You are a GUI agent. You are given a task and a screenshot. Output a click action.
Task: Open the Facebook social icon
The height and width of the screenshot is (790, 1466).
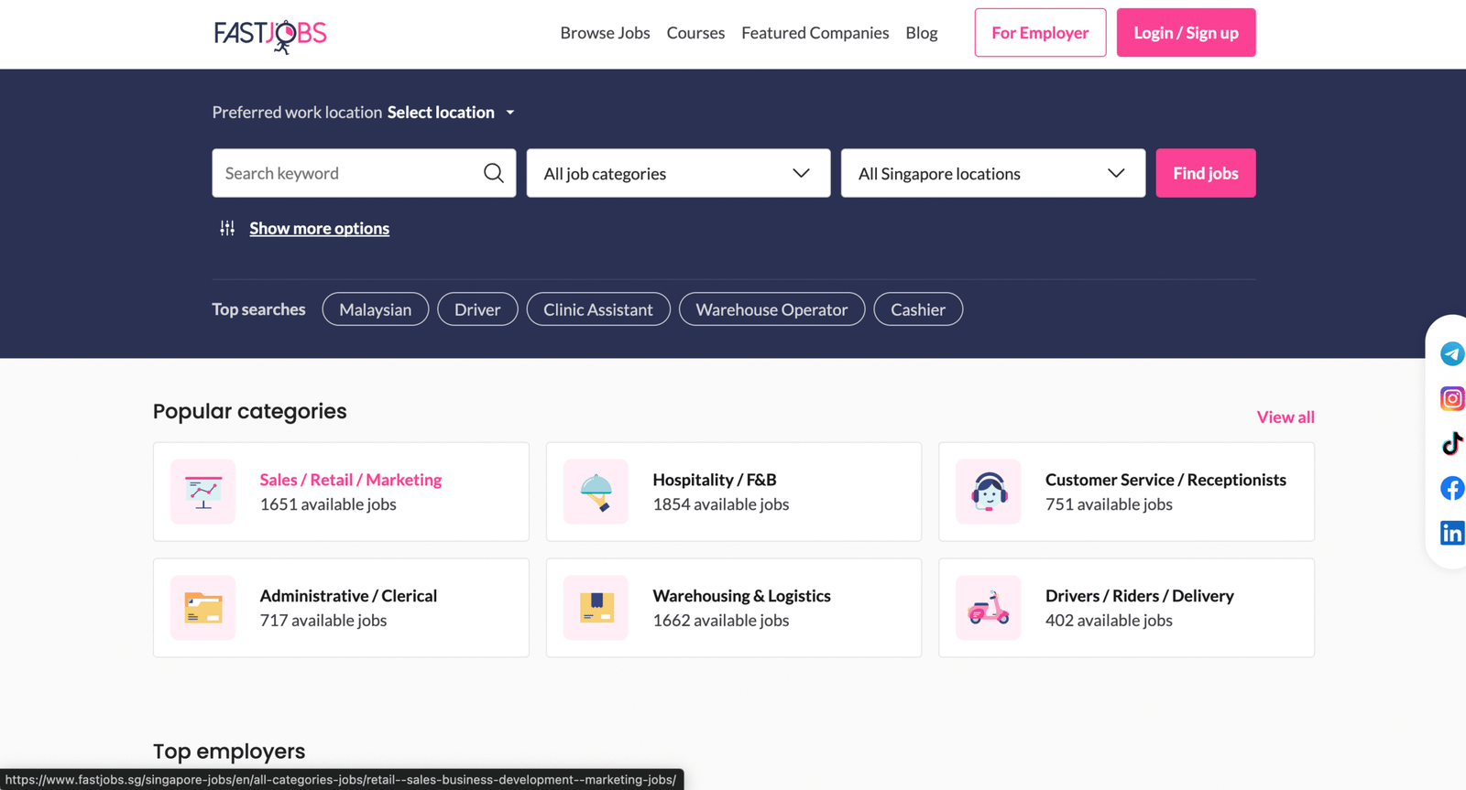click(x=1452, y=488)
